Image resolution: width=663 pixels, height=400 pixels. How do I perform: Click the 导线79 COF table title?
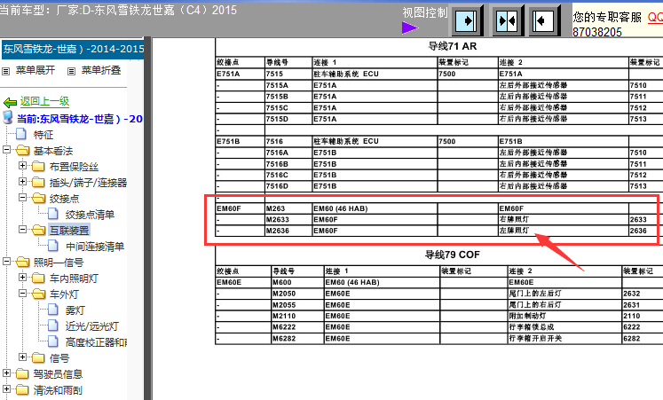[x=452, y=255]
